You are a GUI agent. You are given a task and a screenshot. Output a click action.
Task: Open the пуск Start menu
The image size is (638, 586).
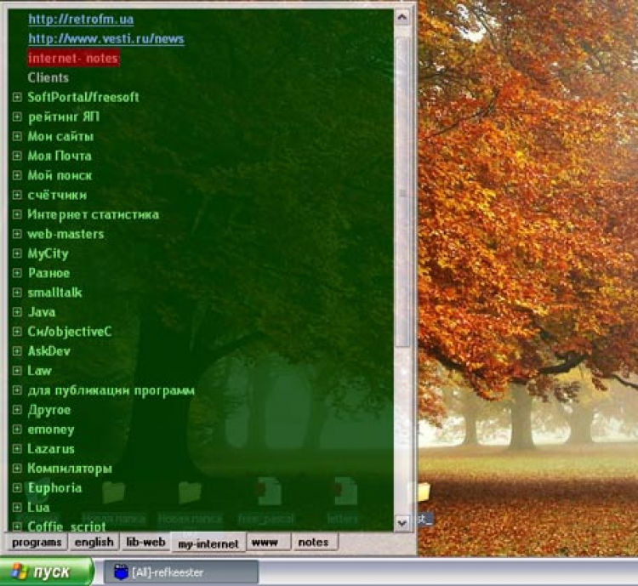click(x=47, y=572)
